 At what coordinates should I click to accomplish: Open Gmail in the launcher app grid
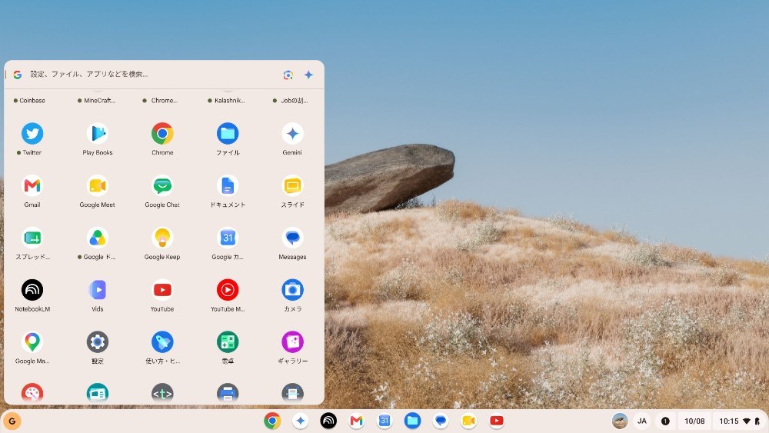tap(32, 185)
